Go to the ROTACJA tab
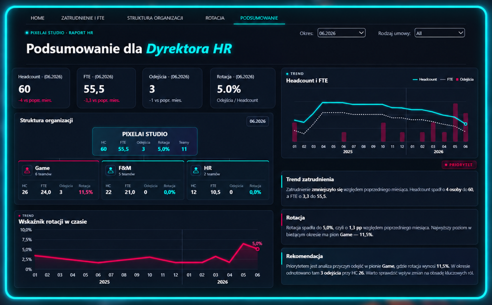Image resolution: width=492 pixels, height=305 pixels. [215, 18]
